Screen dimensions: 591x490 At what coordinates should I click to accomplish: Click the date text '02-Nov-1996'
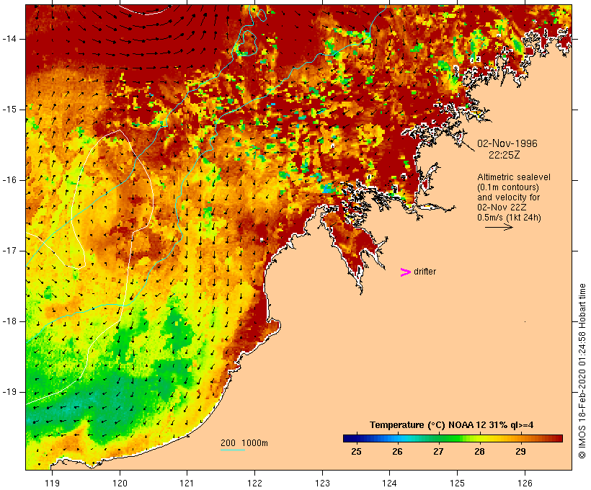(x=507, y=143)
